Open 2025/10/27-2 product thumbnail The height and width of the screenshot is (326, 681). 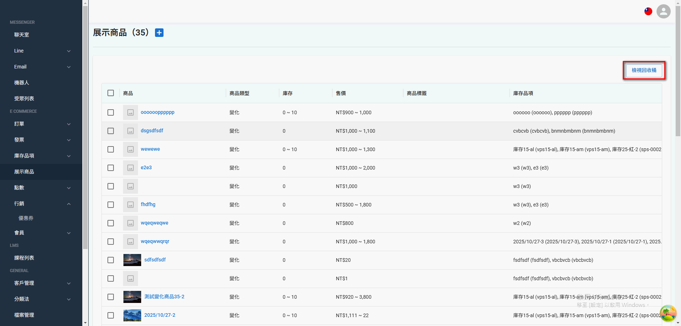[132, 315]
